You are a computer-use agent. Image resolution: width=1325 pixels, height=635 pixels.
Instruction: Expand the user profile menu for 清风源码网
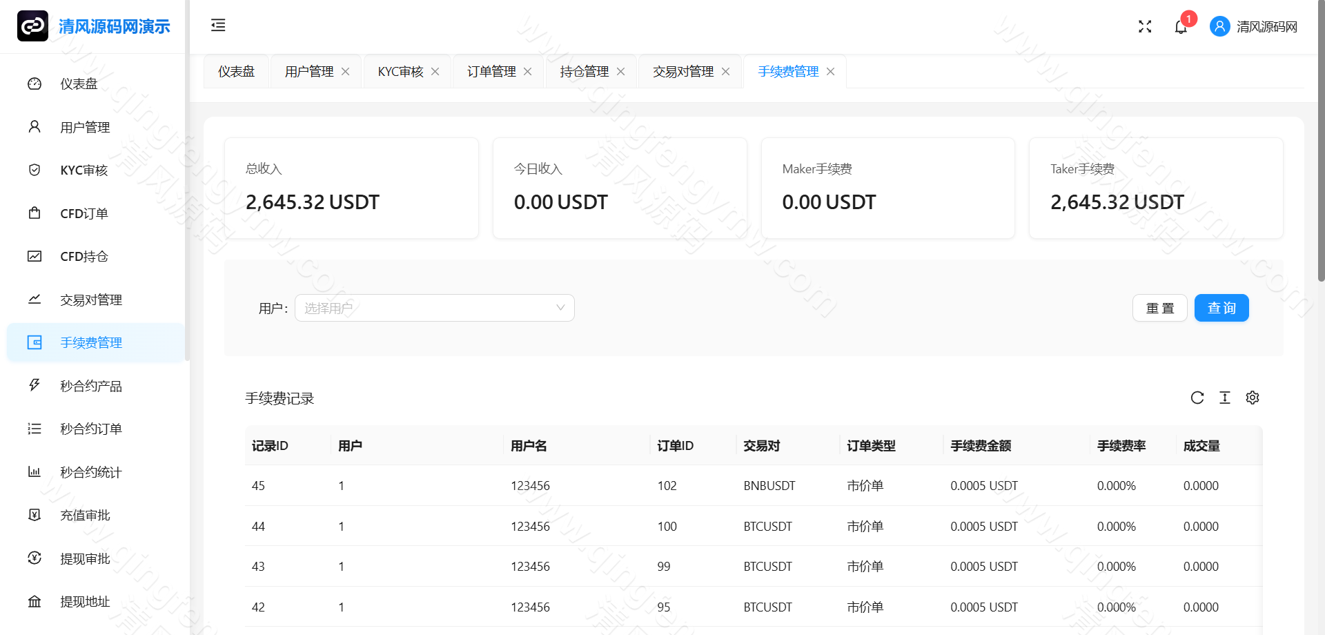pos(1253,26)
